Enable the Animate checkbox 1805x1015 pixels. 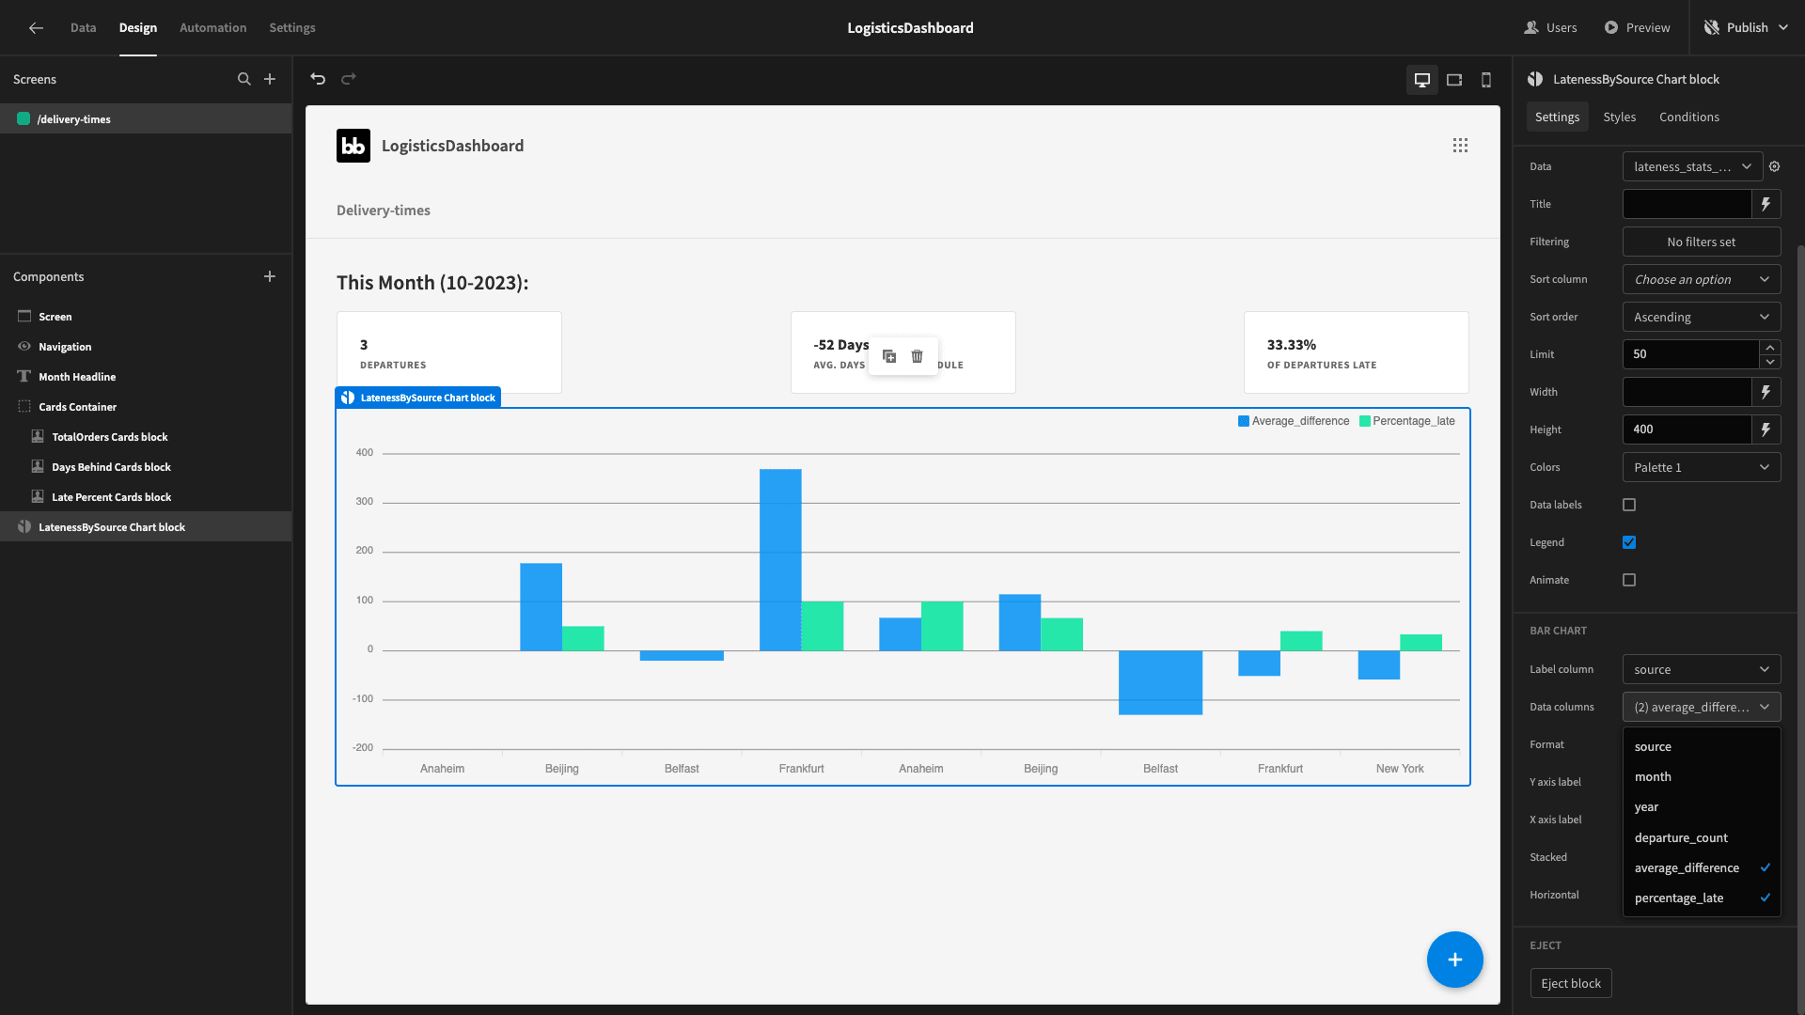click(1629, 580)
